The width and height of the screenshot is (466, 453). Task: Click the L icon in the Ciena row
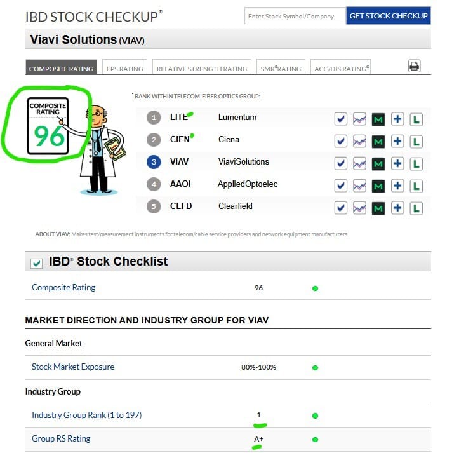(x=416, y=142)
